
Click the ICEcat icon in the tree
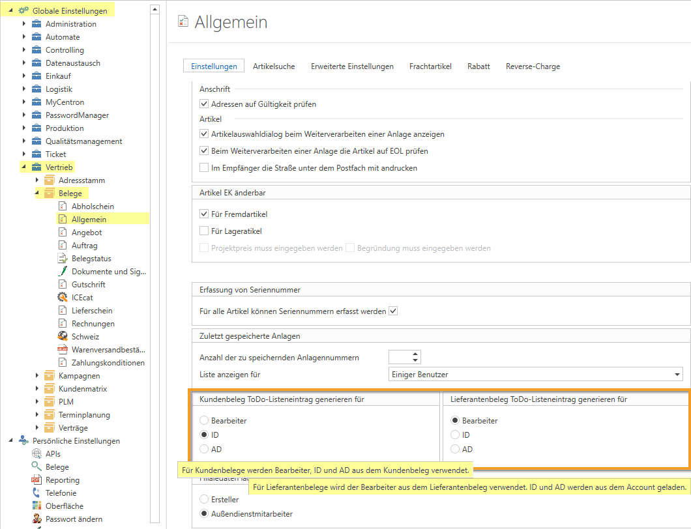point(63,298)
